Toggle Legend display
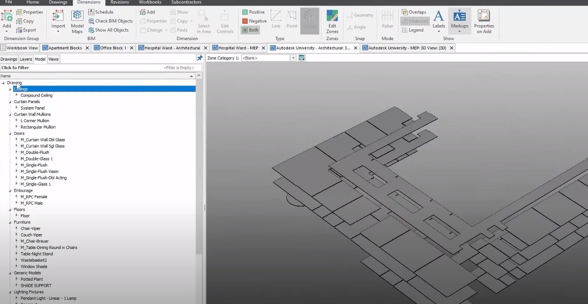 click(413, 30)
